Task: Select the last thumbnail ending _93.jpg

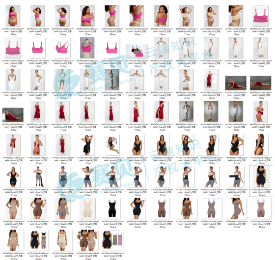Action: click(x=112, y=240)
